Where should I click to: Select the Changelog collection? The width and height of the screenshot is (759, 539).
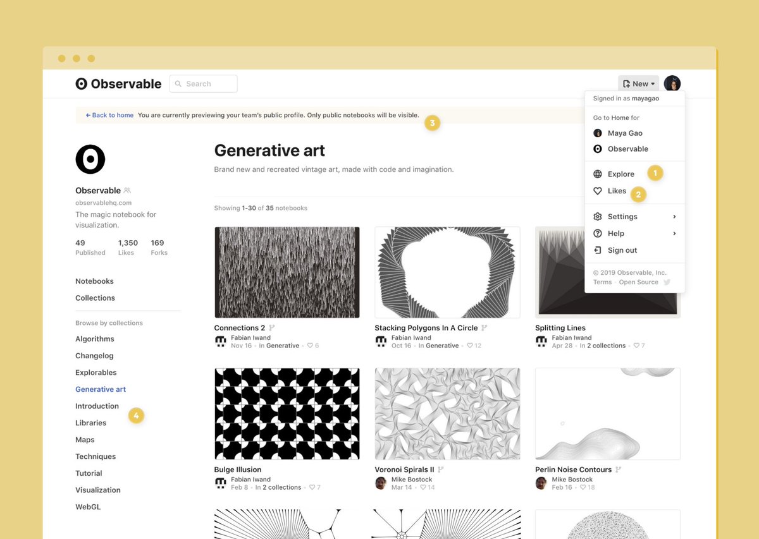[94, 356]
